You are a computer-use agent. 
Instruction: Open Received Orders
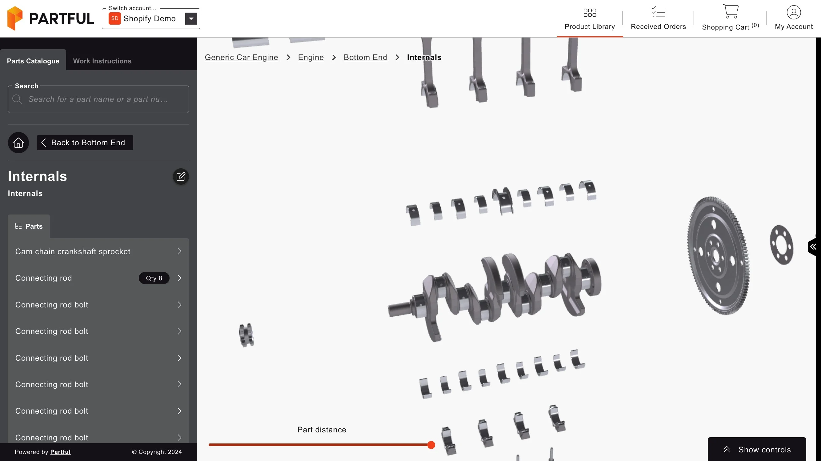[658, 19]
